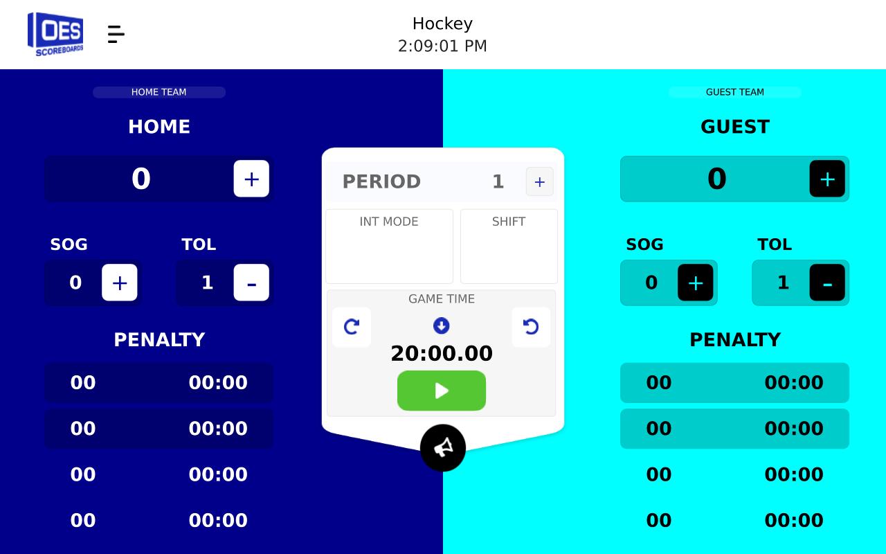The image size is (886, 554).
Task: Activate SHIFT mode
Action: pos(509,246)
